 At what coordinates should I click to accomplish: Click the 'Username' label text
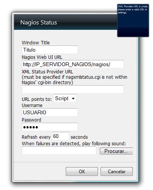pos(32,106)
